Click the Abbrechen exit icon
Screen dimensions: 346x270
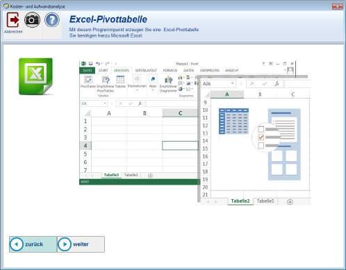pyautogui.click(x=13, y=19)
